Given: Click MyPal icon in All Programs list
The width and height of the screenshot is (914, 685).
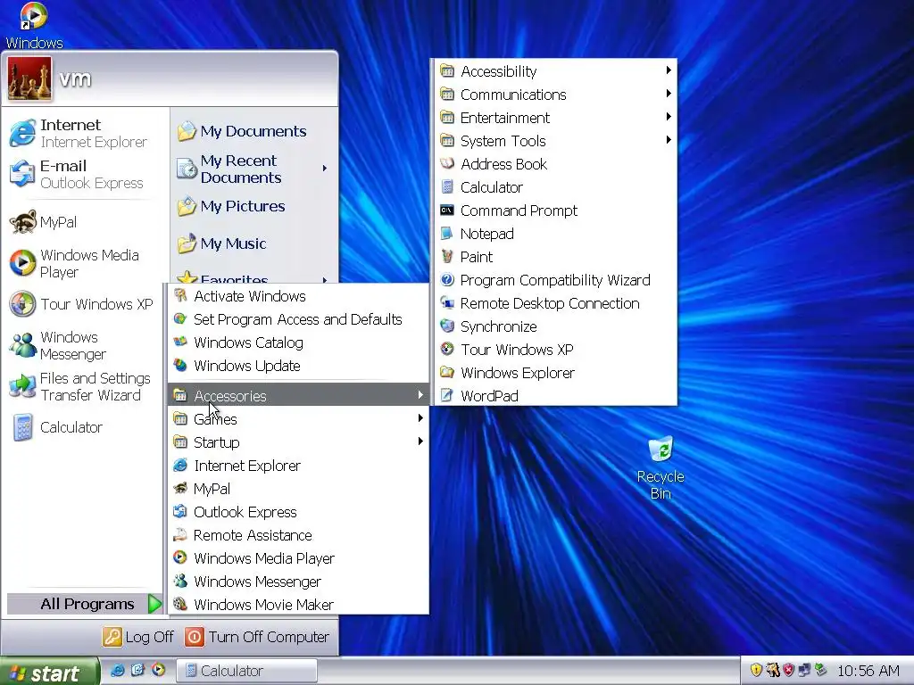Looking at the screenshot, I should tap(180, 489).
